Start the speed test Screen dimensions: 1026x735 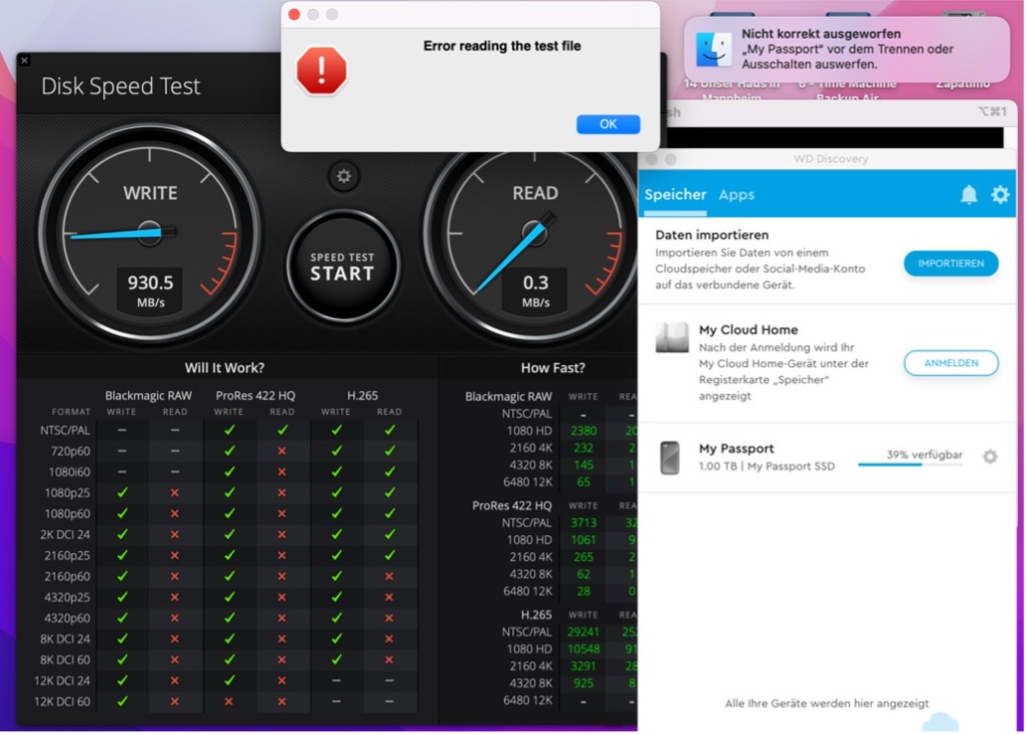click(x=343, y=266)
